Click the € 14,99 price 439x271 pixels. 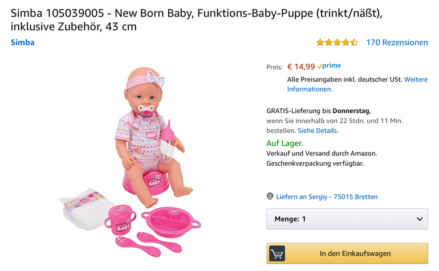[x=300, y=67]
